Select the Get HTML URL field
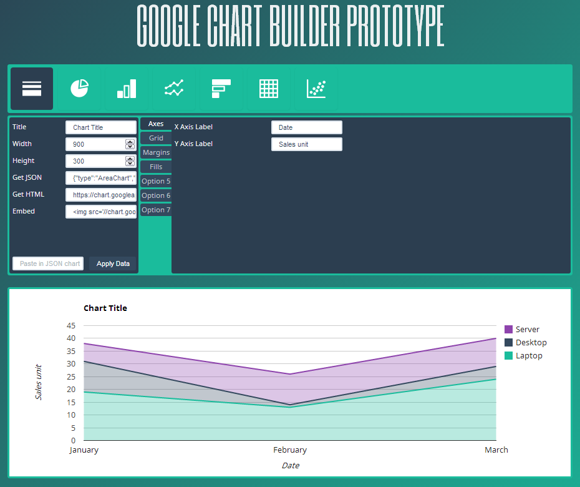This screenshot has width=580, height=487. (101, 195)
